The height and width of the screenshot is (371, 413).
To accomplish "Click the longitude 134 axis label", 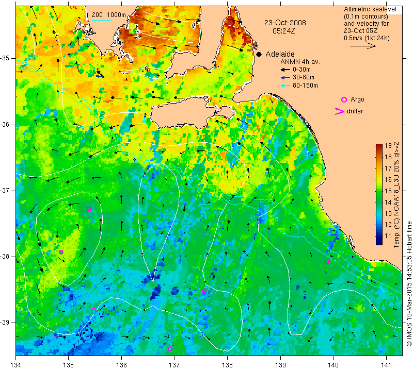I will pyautogui.click(x=16, y=365).
